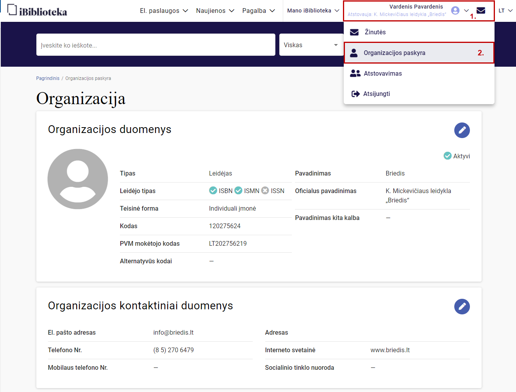Click the Mobilaus telefono Nr. label
This screenshot has height=392, width=516.
[78, 368]
